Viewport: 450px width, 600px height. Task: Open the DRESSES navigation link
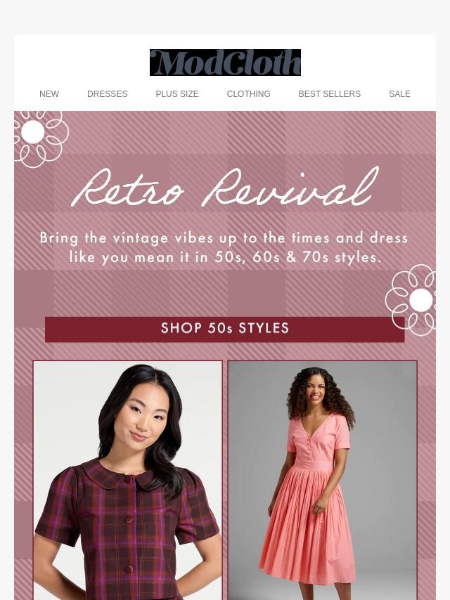pos(108,93)
